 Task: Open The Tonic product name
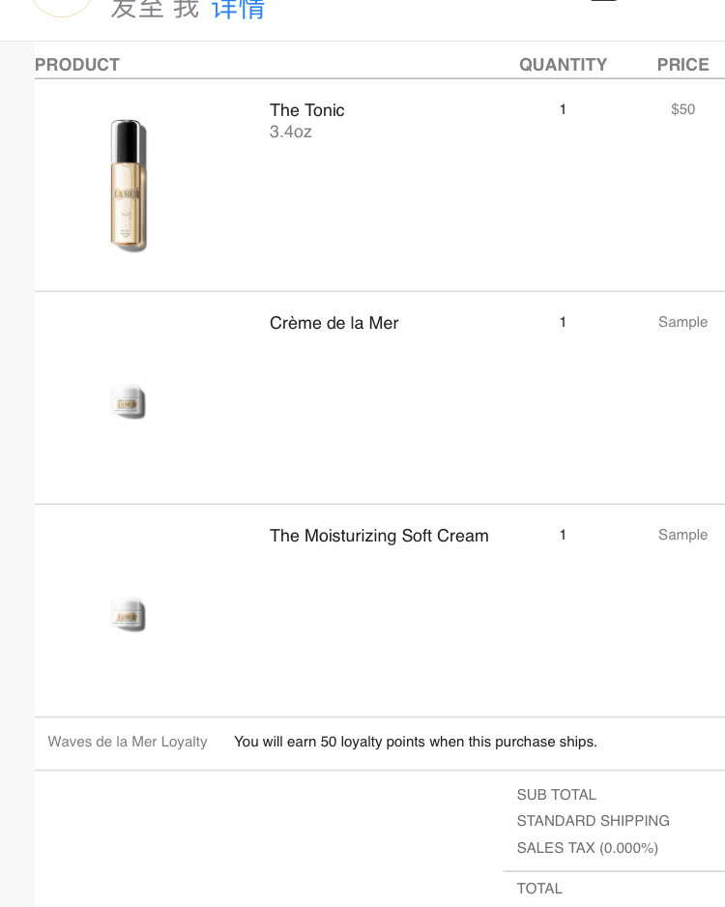[x=306, y=110]
